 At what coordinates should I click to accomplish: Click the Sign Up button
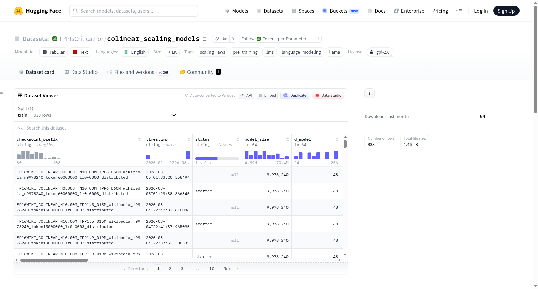click(x=506, y=11)
